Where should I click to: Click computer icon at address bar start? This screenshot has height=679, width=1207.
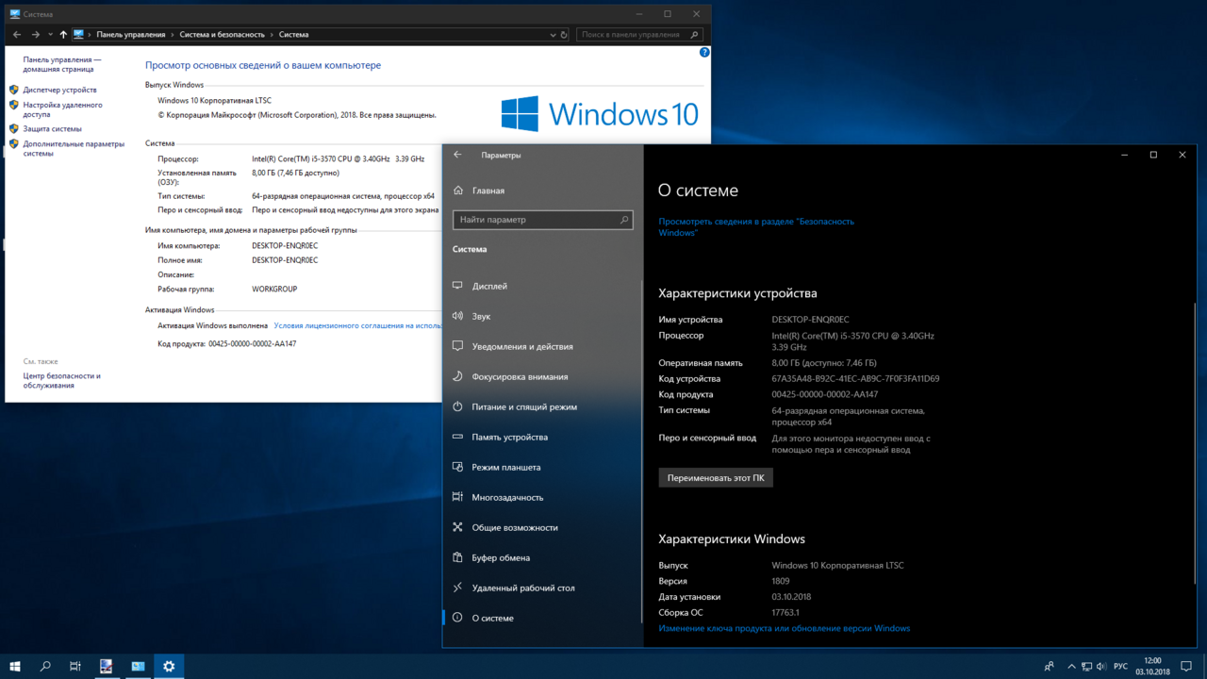[78, 34]
